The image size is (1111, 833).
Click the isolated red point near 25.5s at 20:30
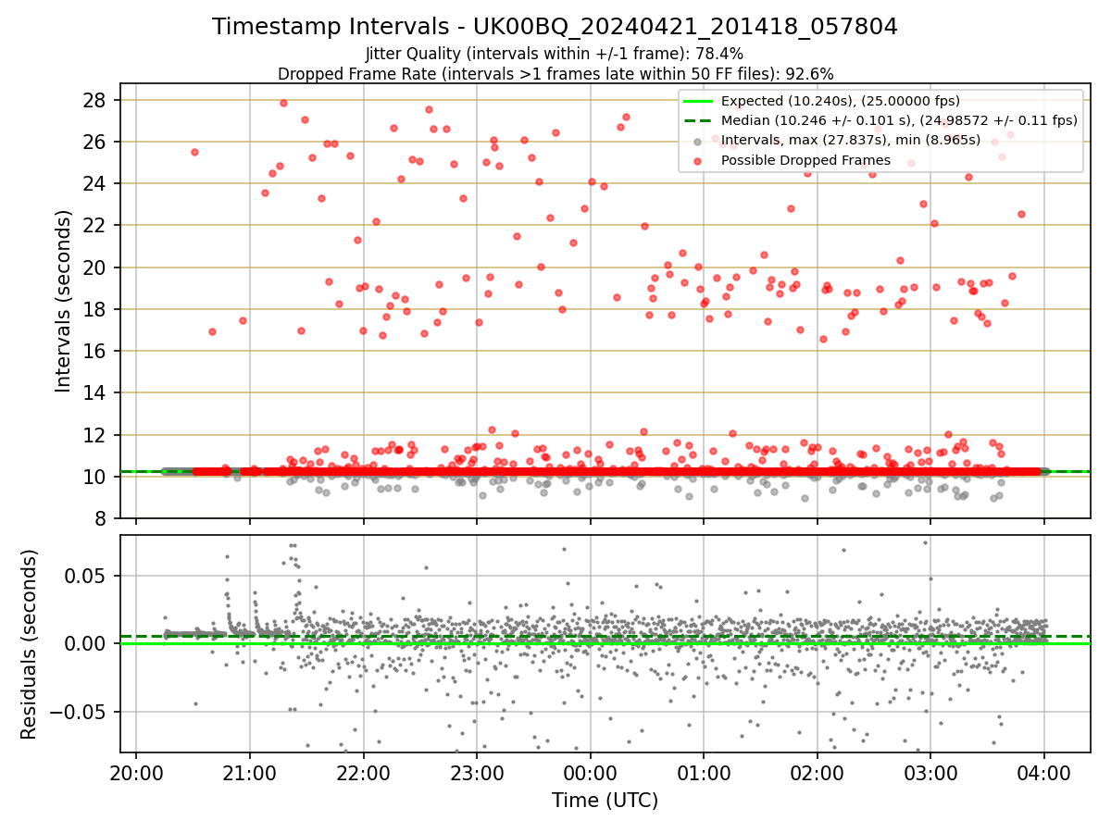(x=194, y=152)
